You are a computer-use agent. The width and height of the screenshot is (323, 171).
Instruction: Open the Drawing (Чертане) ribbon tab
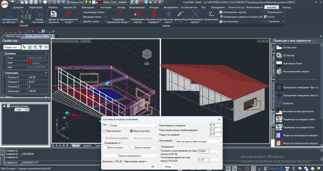pyautogui.click(x=53, y=8)
